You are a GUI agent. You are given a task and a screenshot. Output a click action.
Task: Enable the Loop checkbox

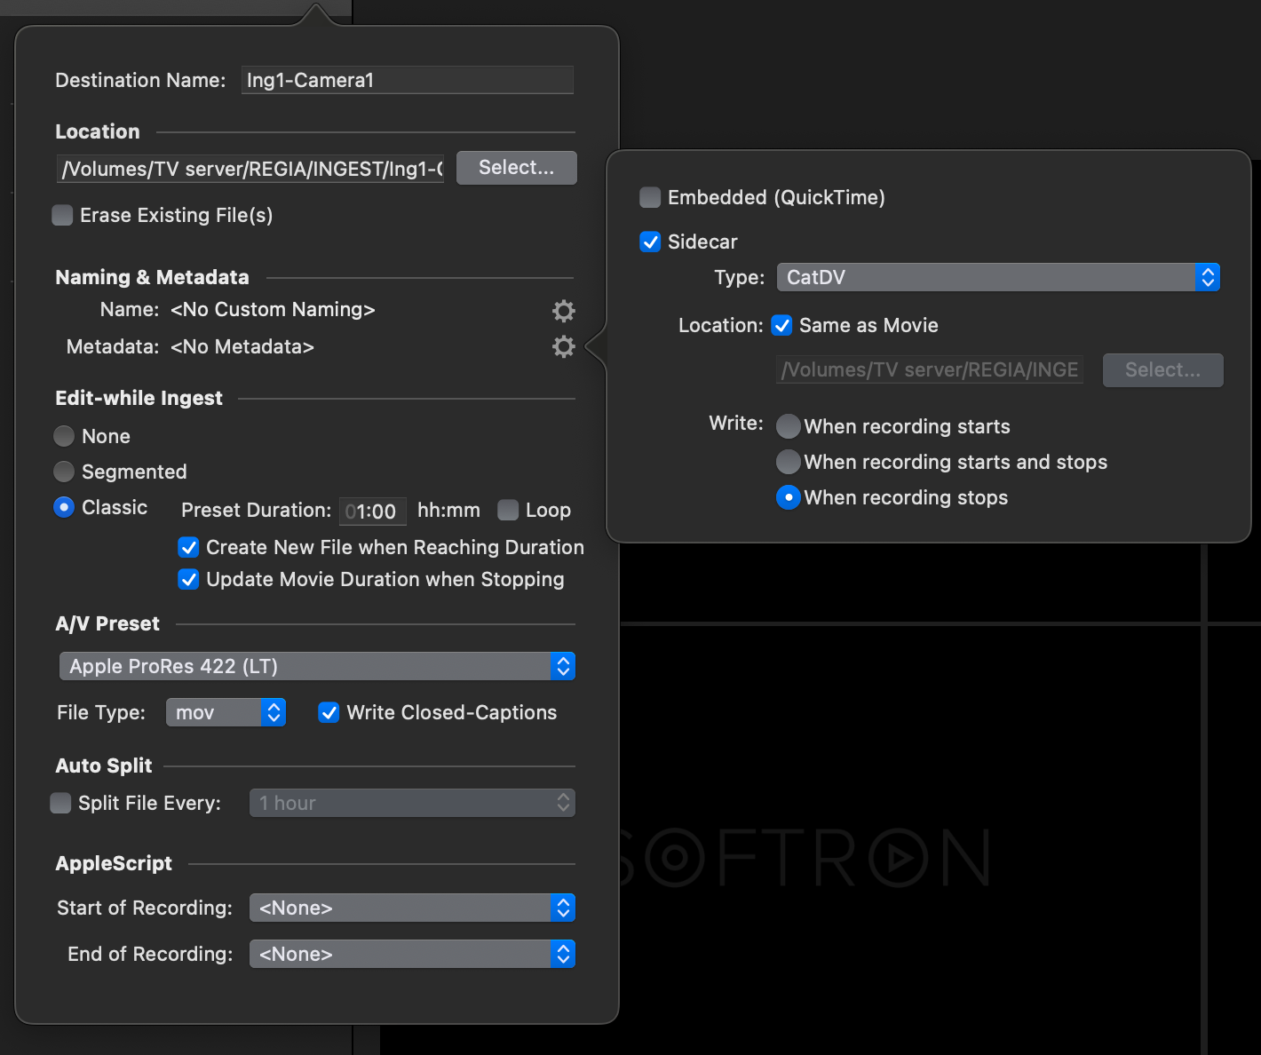[508, 510]
